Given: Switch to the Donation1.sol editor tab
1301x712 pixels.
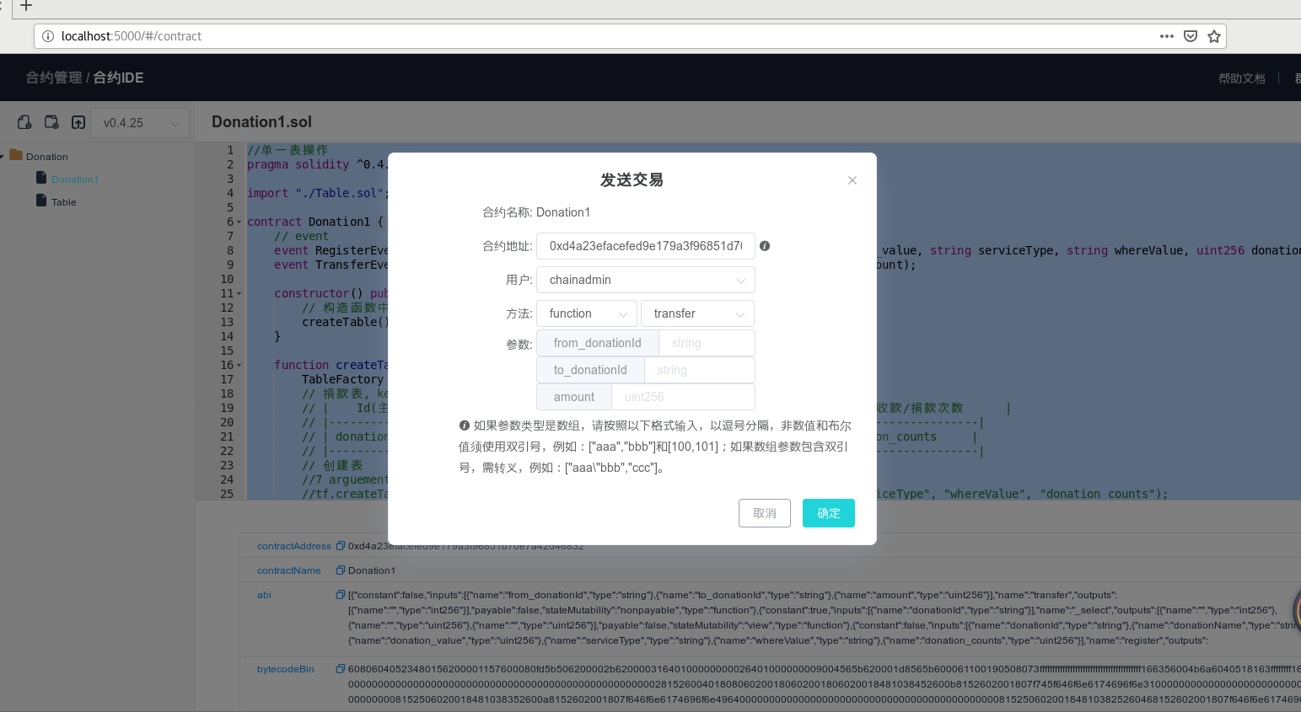Looking at the screenshot, I should [261, 121].
